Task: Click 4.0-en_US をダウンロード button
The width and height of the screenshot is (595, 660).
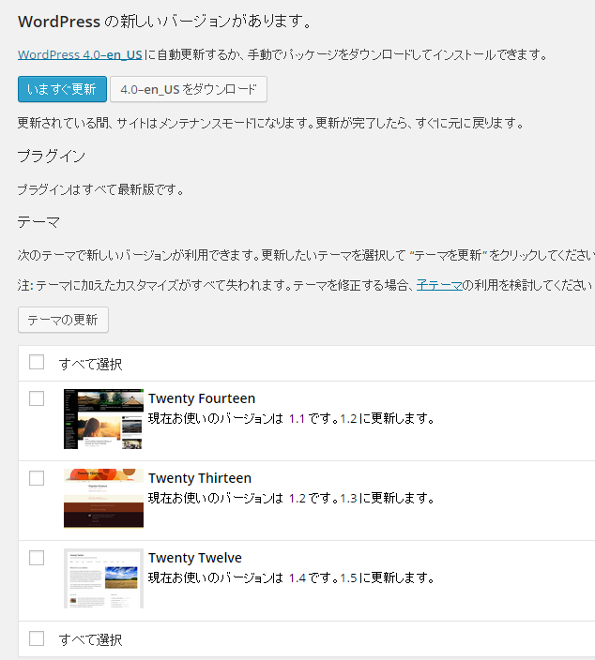Action: click(189, 89)
